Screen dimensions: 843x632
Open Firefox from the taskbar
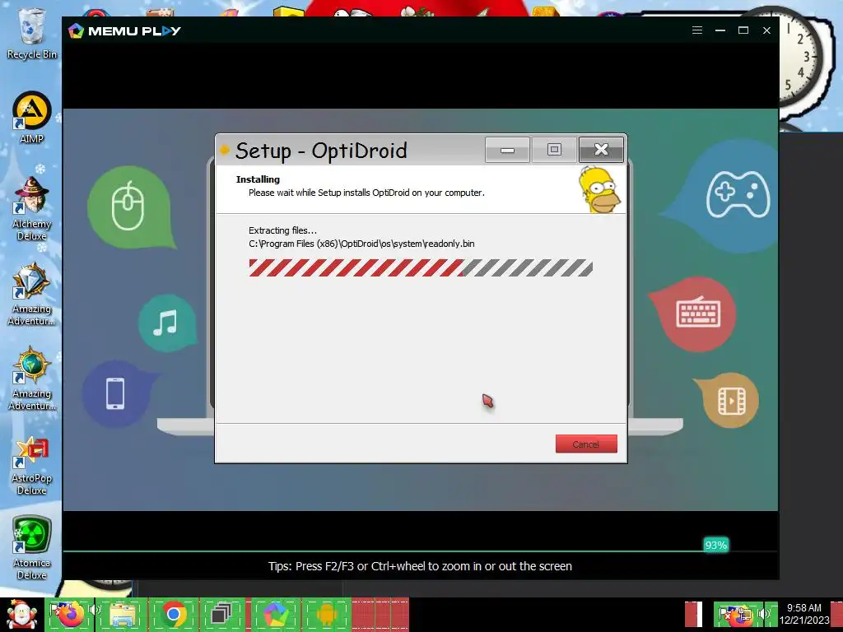tap(72, 614)
